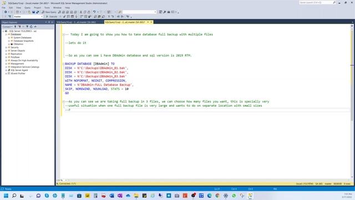355x200 pixels.
Task: Select Always On High Availability item
Action: click(x=24, y=61)
